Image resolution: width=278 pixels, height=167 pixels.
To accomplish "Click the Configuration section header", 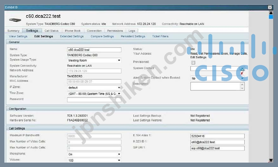I will pos(127,109).
